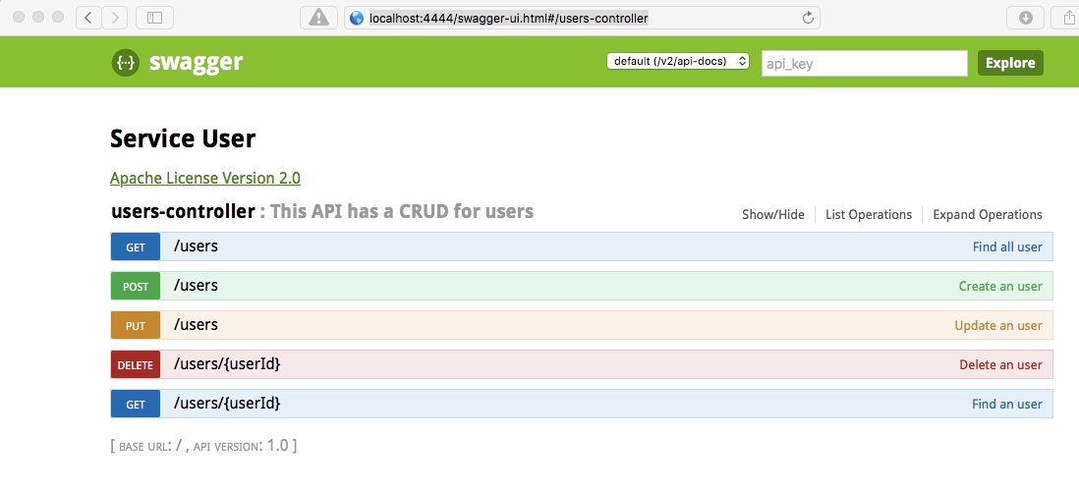Click the Explore button
The width and height of the screenshot is (1079, 492).
(x=1010, y=63)
